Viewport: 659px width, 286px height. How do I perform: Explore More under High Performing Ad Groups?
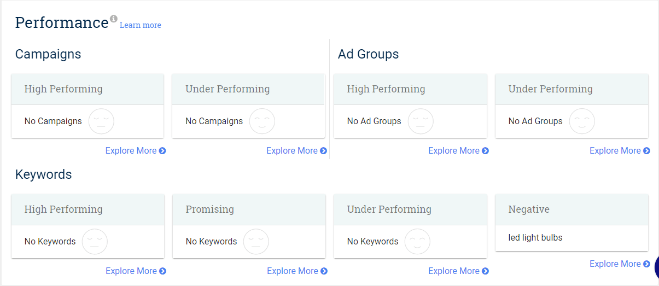coord(458,151)
